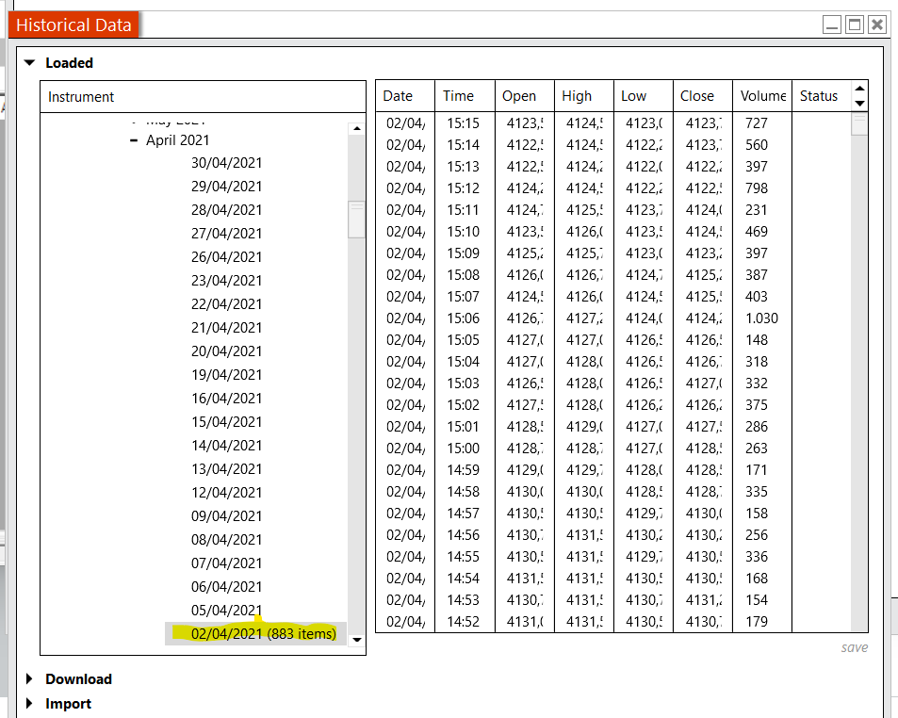Image resolution: width=898 pixels, height=718 pixels.
Task: Select 07/04/2021 in the instrument tree
Action: (226, 563)
